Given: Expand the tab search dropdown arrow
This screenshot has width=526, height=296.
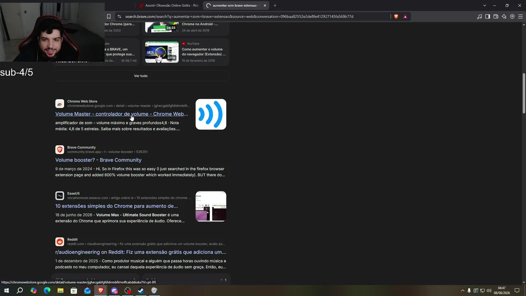Looking at the screenshot, I should click(x=484, y=5).
